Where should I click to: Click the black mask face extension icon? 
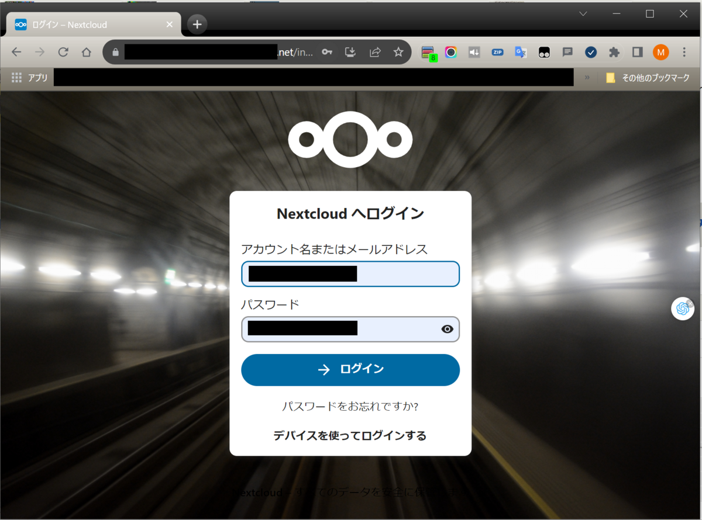click(544, 52)
